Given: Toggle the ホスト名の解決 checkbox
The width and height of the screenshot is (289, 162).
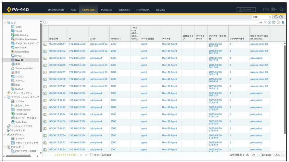Looking at the screenshot, I should (92, 154).
